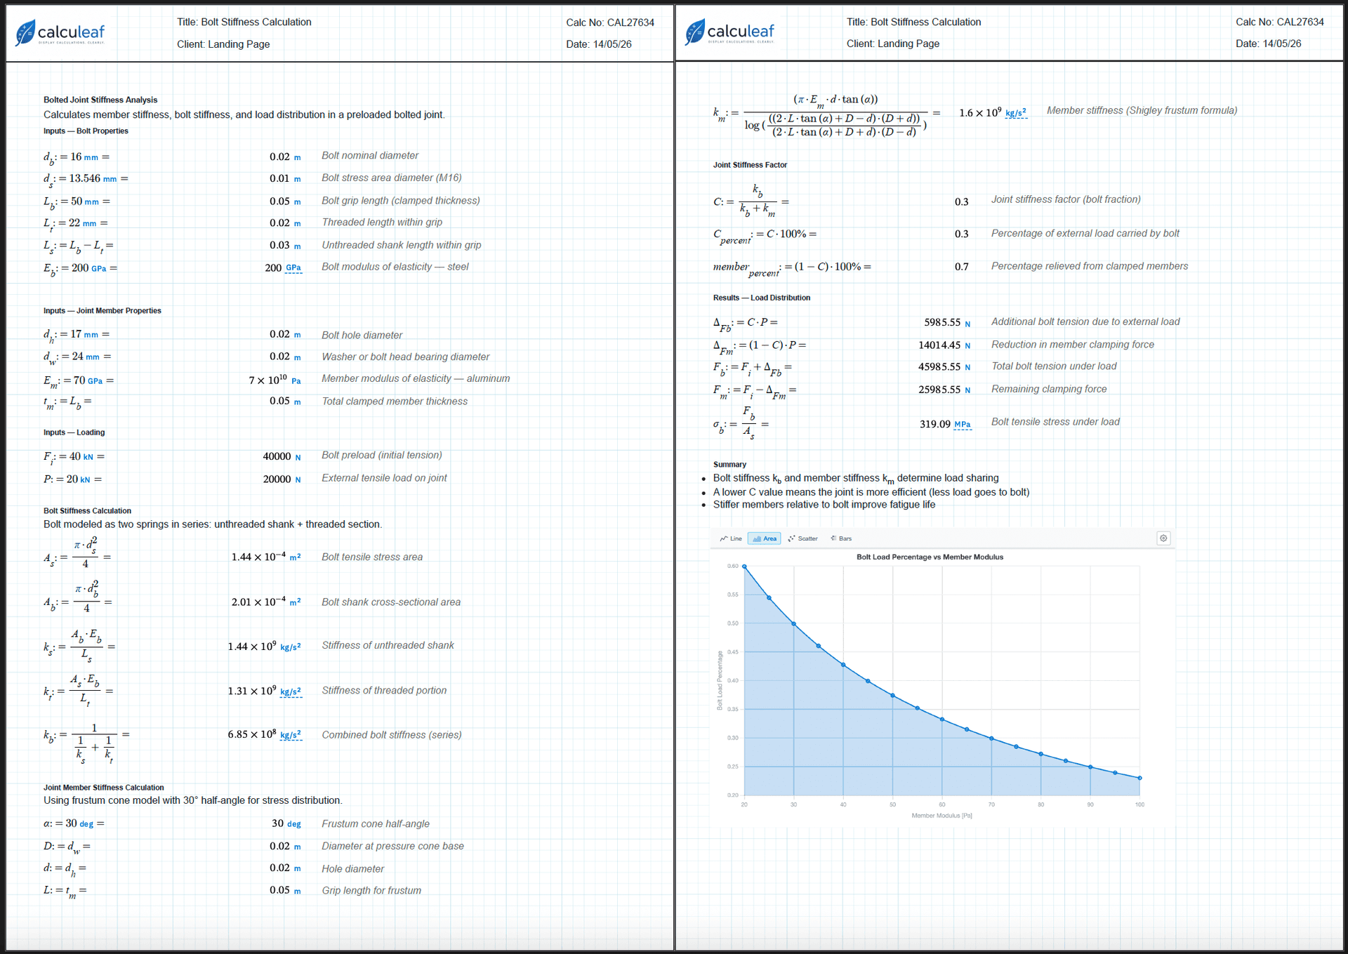This screenshot has height=954, width=1348.
Task: Click 25985.55 remaining clamping force value
Action: (939, 390)
